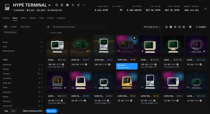210x114 pixels.
Task: Expand the Desk Item trait
Action: (x=23, y=83)
